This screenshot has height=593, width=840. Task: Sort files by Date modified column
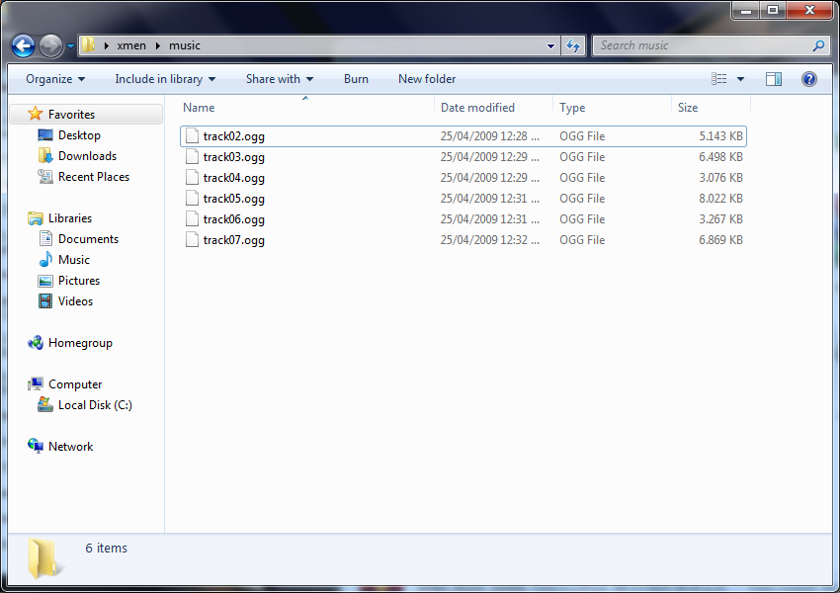[x=477, y=108]
